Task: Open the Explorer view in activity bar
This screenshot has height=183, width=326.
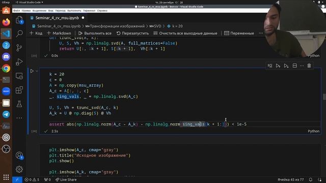Action: tap(19, 20)
